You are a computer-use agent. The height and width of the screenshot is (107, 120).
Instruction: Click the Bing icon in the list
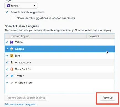(12, 56)
